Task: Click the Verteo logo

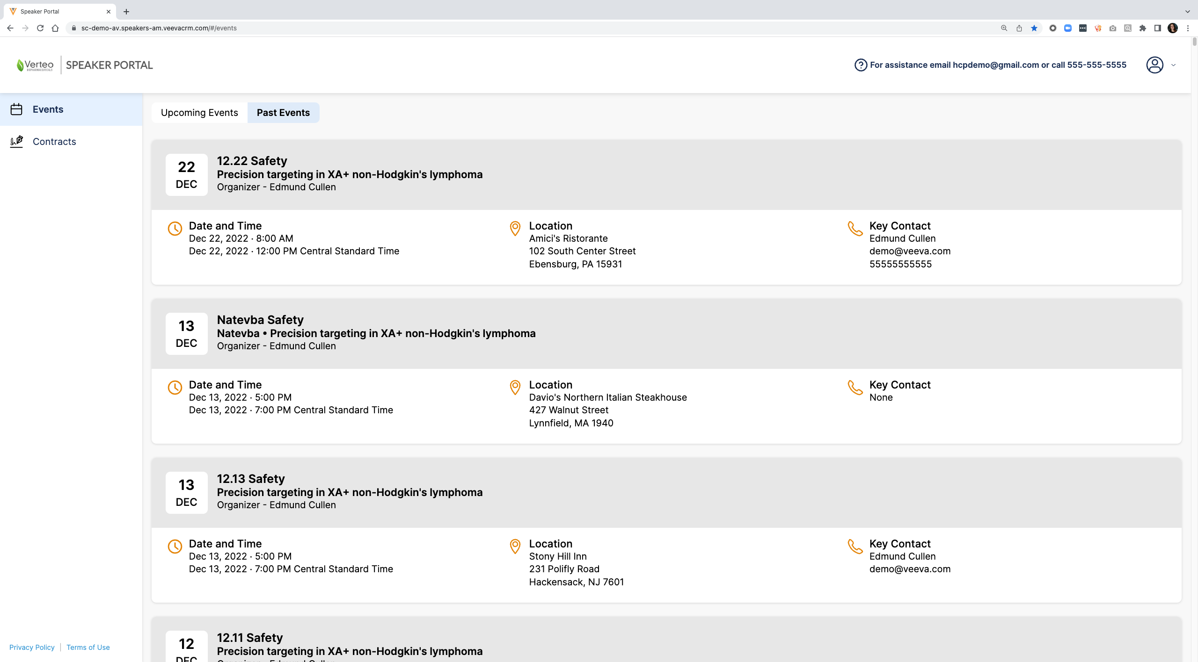Action: tap(35, 65)
